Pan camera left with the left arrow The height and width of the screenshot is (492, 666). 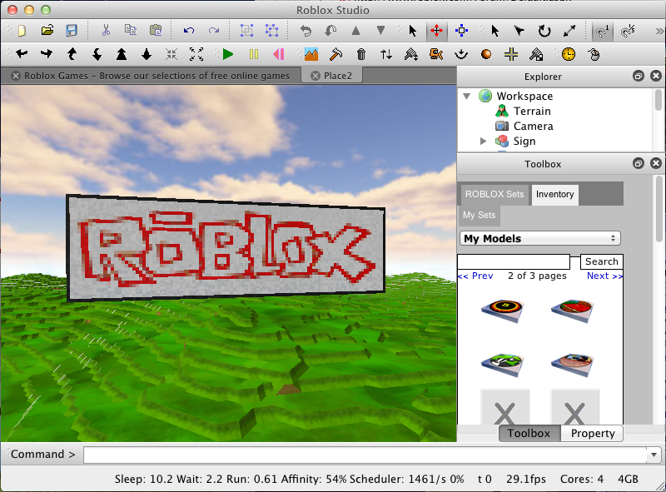[22, 54]
